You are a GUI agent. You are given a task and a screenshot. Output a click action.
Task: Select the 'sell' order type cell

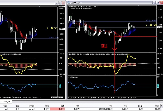[x=6, y=109]
